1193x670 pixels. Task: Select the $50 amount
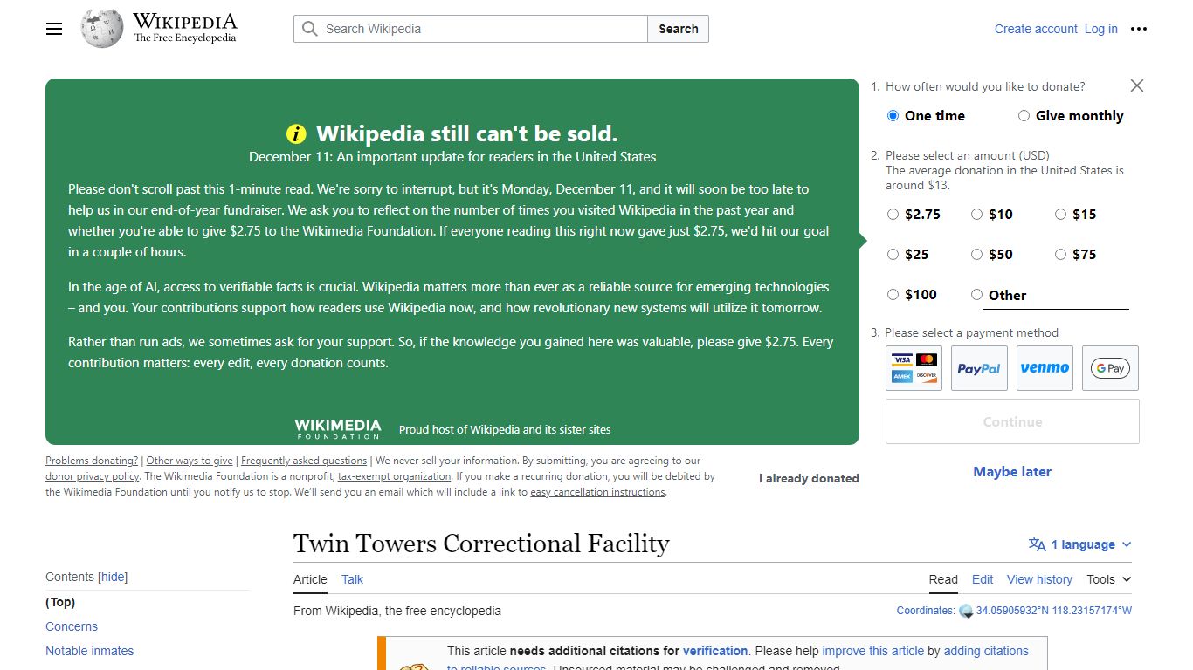tap(976, 255)
